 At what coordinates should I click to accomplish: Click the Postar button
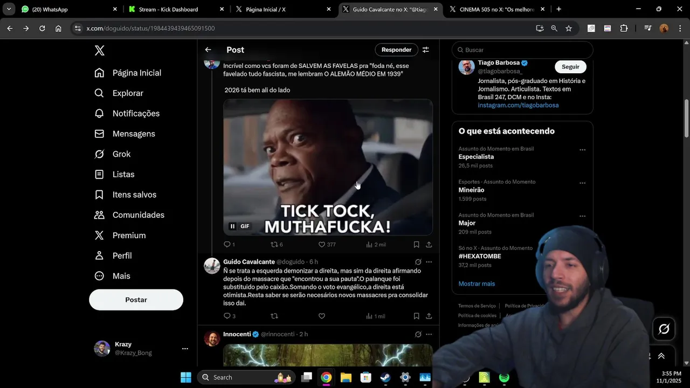coord(136,300)
